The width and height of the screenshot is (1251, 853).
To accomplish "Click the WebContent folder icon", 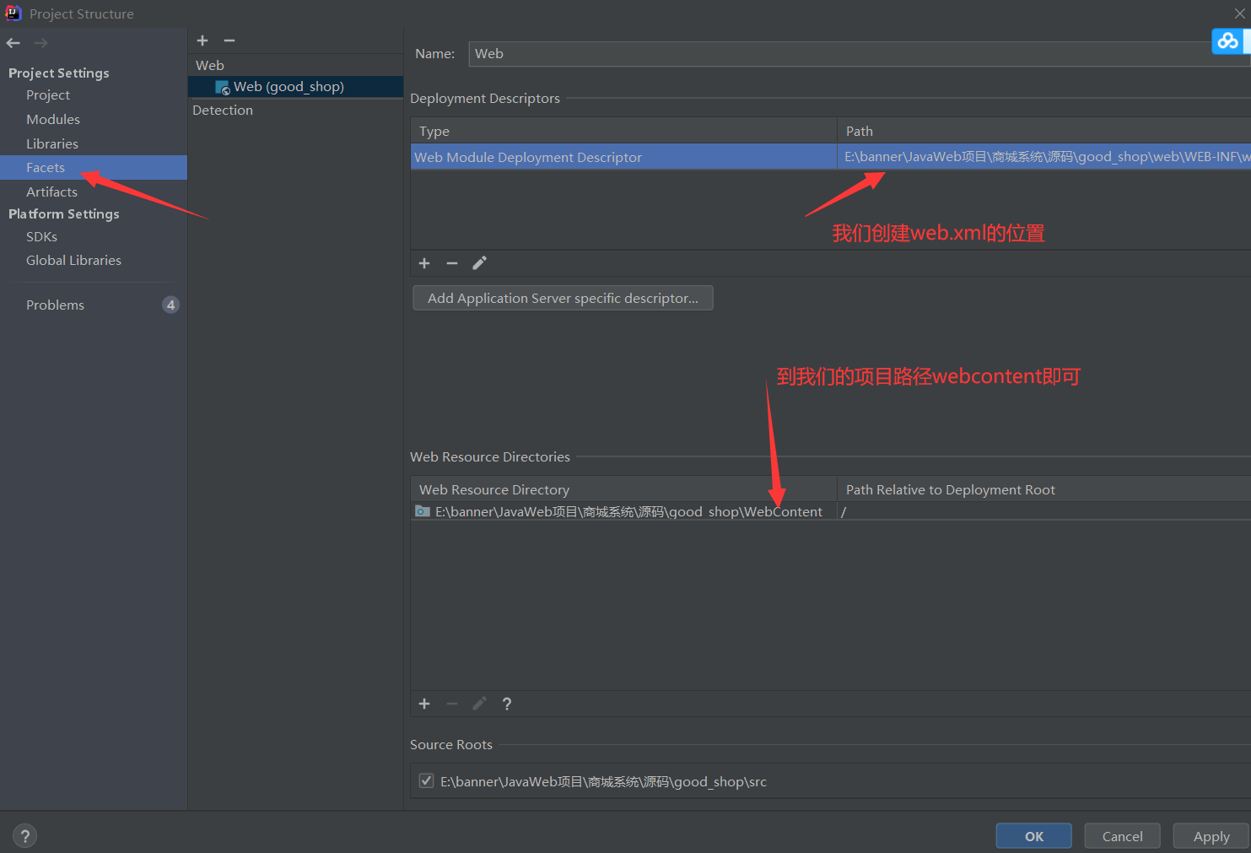I will [423, 511].
